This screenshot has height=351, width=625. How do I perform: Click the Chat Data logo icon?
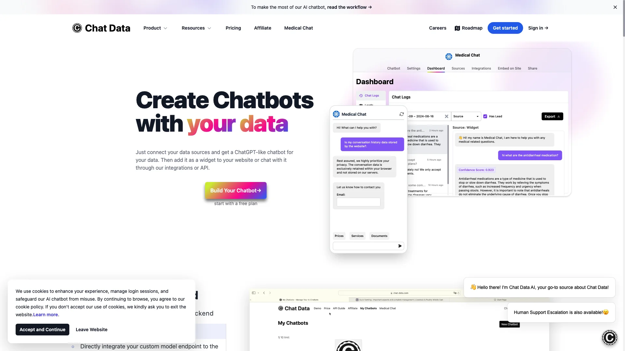77,28
